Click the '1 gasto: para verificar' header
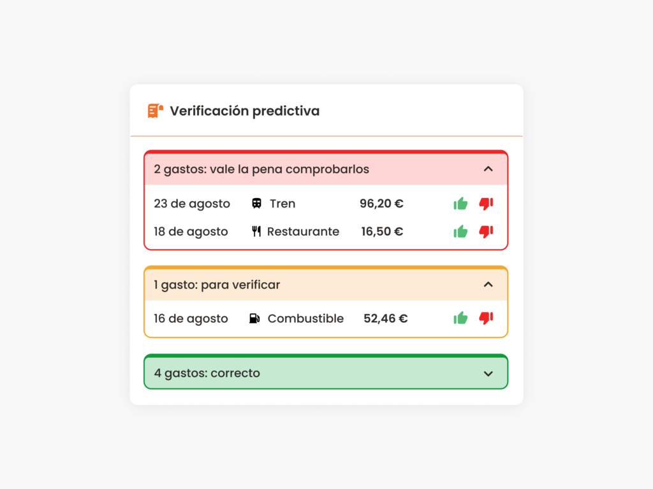This screenshot has height=489, width=653. [326, 285]
